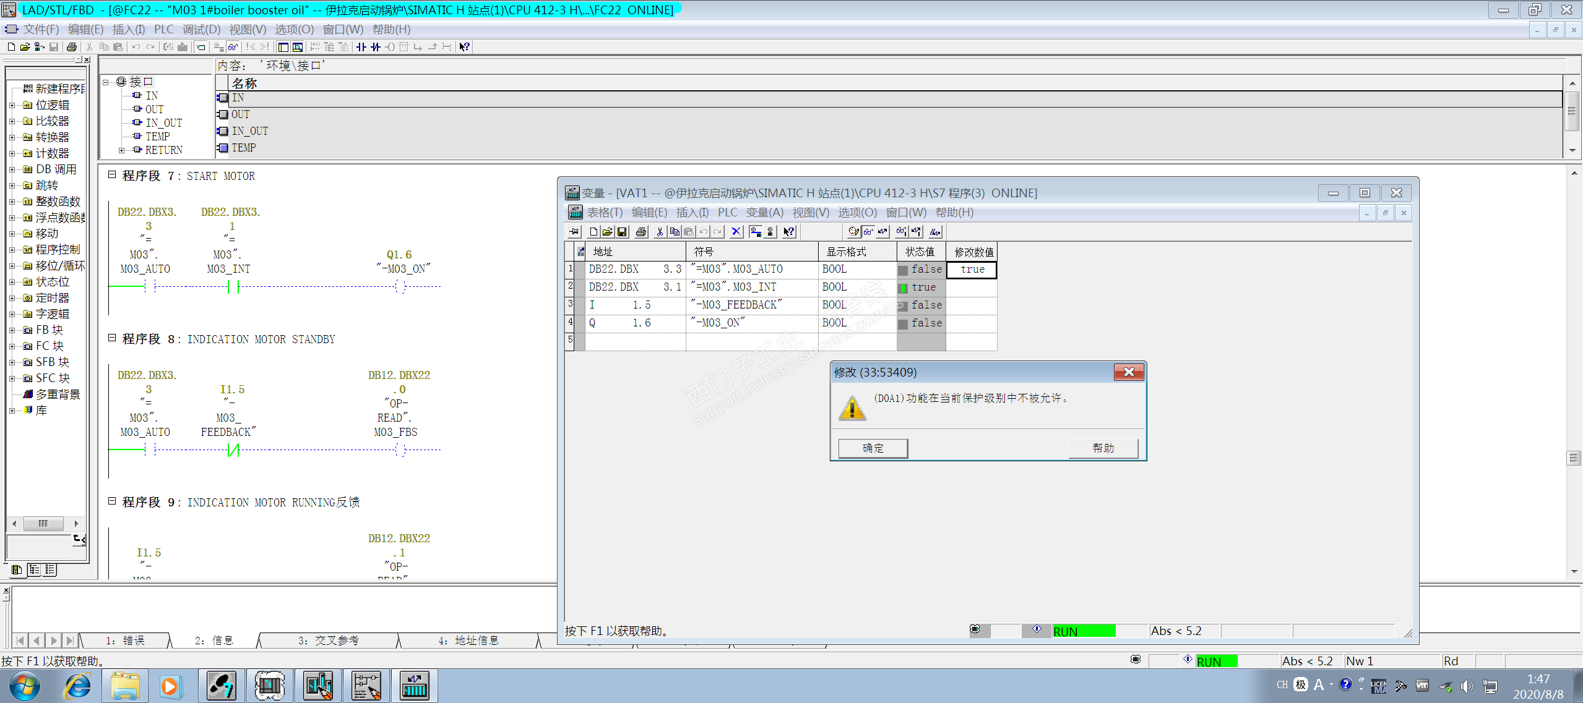Insert an output coil element
This screenshot has height=703, width=1583.
390,47
